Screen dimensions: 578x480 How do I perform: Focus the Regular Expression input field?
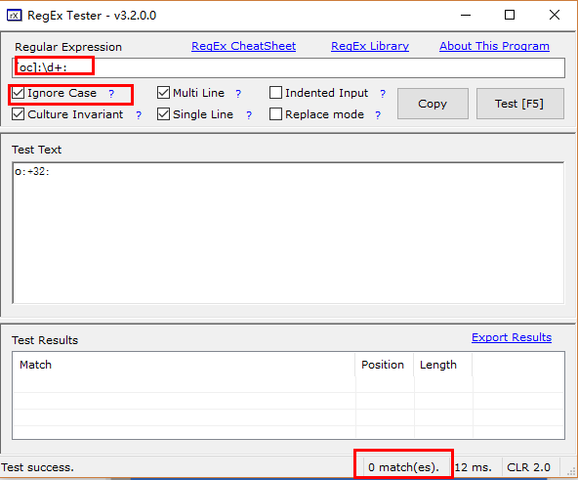[x=288, y=67]
